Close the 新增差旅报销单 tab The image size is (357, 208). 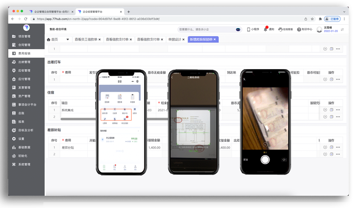[x=215, y=39]
